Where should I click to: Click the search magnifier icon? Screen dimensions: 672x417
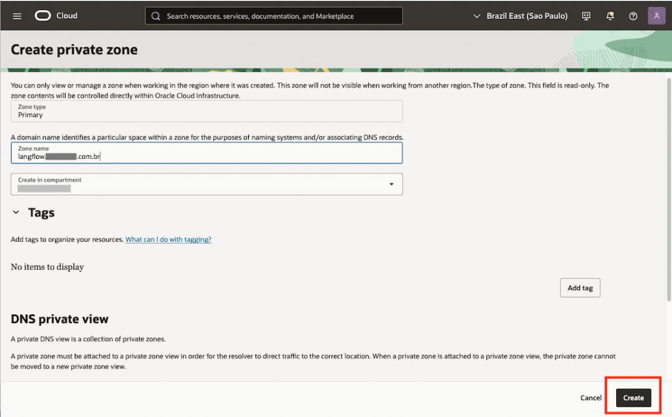156,16
